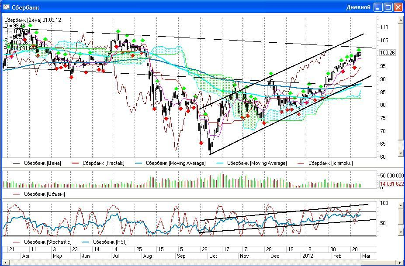
Task: Close the Сбербанк chart window
Action: pyautogui.click(x=398, y=7)
